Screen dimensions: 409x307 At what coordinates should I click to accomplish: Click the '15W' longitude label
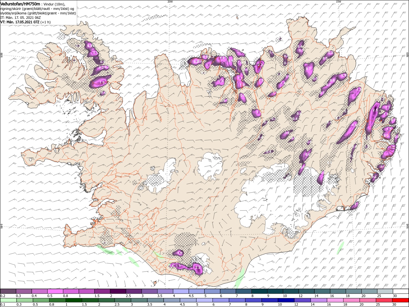pos(338,2)
